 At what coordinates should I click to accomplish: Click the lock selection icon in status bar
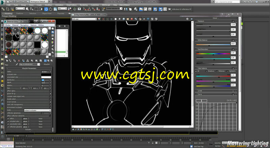(x=153, y=143)
